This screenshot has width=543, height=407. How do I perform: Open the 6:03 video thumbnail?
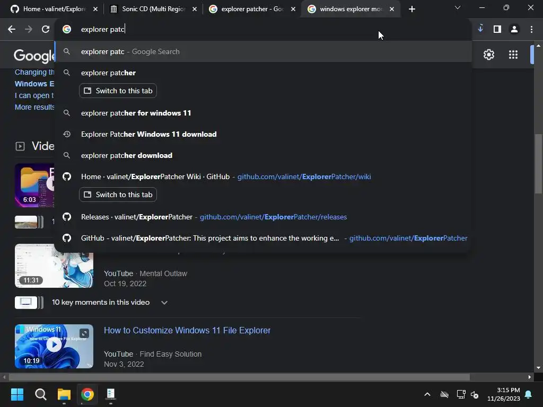pos(34,185)
